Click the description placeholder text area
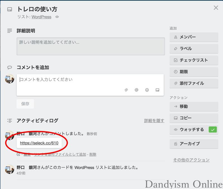223x189 pixels. 91,46
